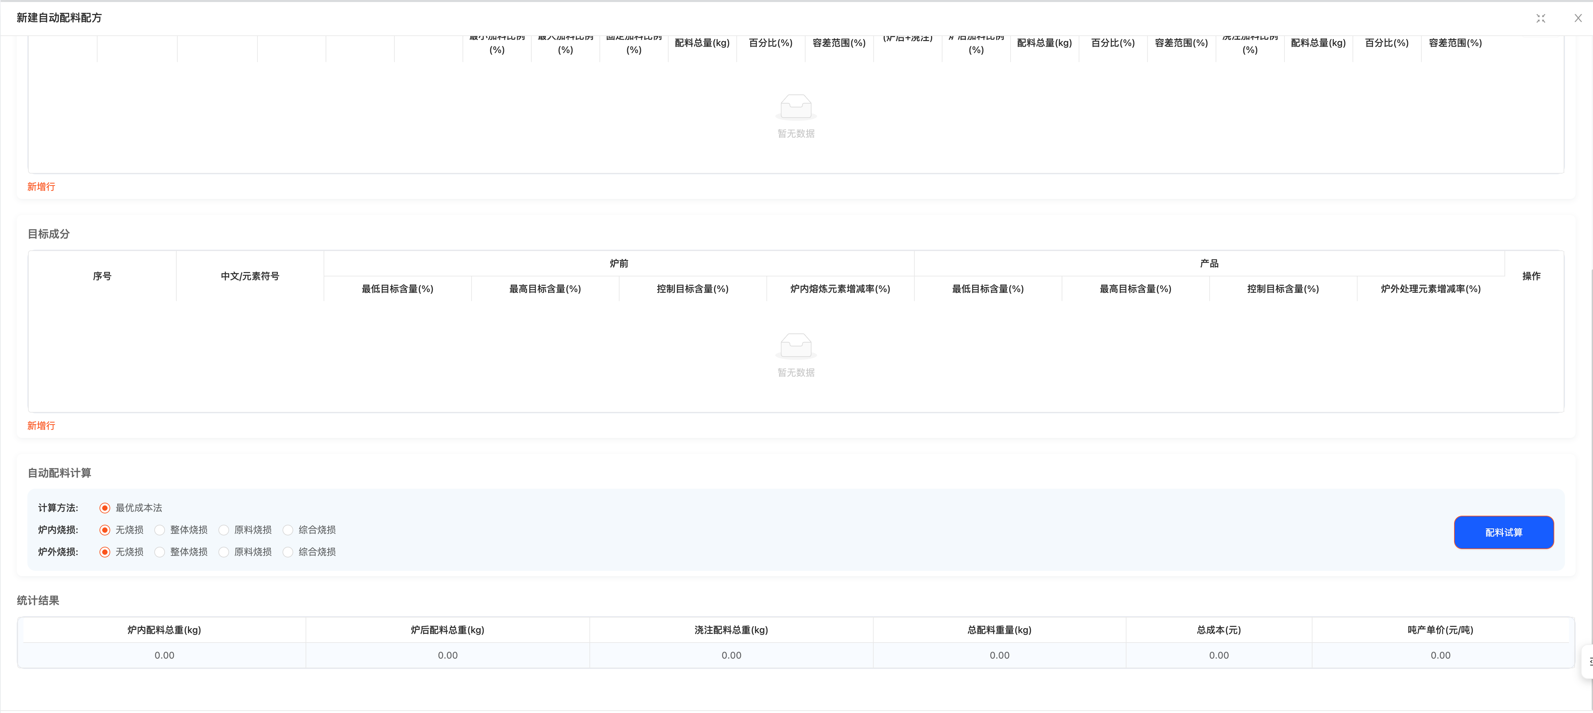
Task: Click the empty-data icon in 目标成分 table
Action: click(796, 346)
